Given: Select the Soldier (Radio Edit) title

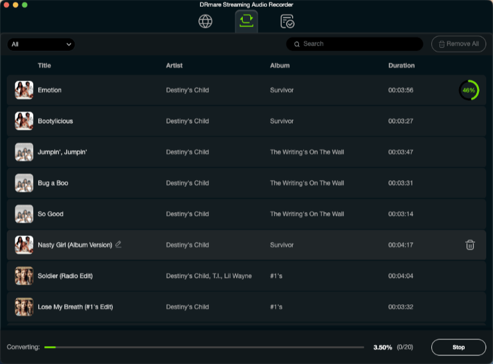Looking at the screenshot, I should click(x=65, y=276).
